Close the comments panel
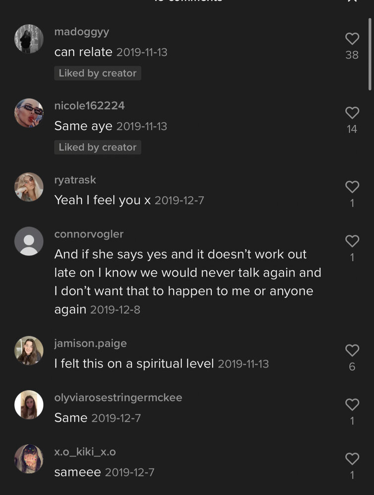 (x=352, y=1)
